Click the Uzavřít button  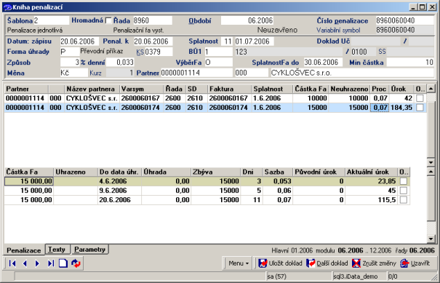(x=415, y=263)
